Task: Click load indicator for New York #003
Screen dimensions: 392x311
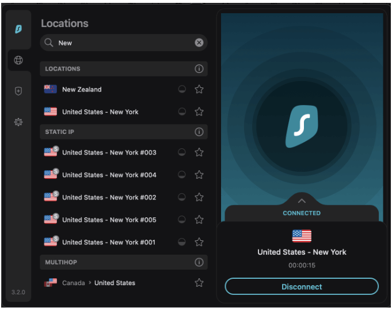Action: tap(182, 152)
